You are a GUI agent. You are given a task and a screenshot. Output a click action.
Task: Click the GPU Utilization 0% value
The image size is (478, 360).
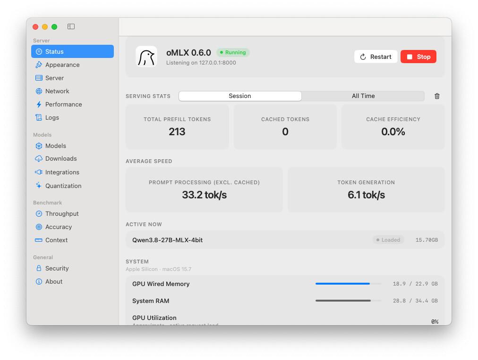(435, 322)
